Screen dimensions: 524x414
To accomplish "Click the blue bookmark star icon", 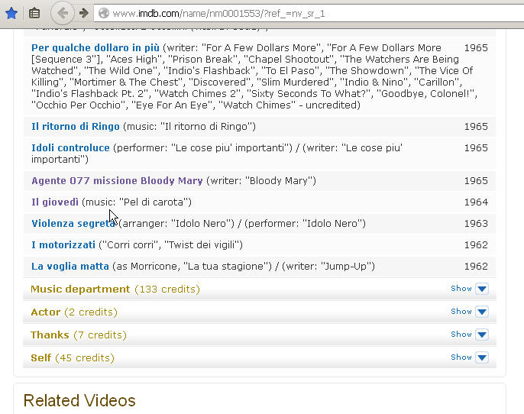I will click(x=11, y=13).
